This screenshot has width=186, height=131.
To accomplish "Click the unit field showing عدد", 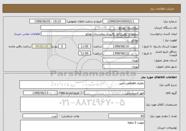I will [x=40, y=116].
